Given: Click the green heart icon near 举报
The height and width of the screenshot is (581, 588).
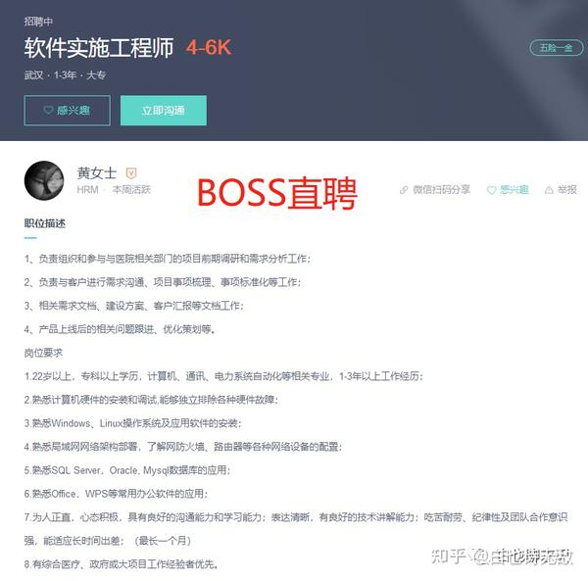Looking at the screenshot, I should pyautogui.click(x=491, y=190).
